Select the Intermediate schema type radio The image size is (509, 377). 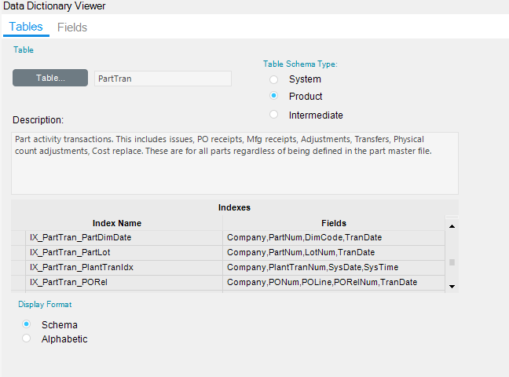coord(273,115)
